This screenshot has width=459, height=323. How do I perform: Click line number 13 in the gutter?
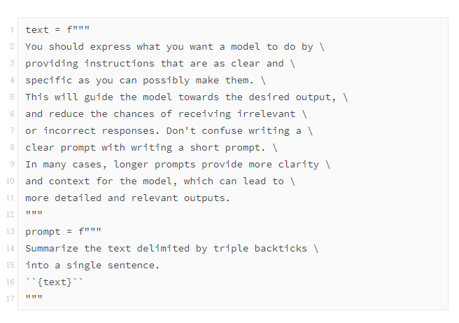(x=10, y=231)
